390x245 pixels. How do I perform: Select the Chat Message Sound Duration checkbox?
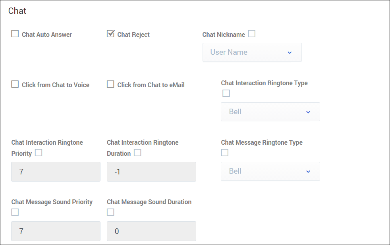point(111,212)
